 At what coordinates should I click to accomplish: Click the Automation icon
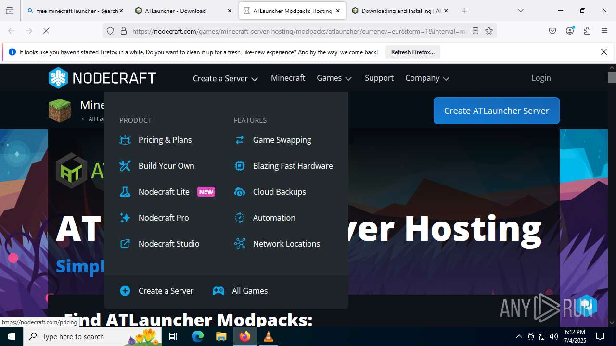click(240, 218)
